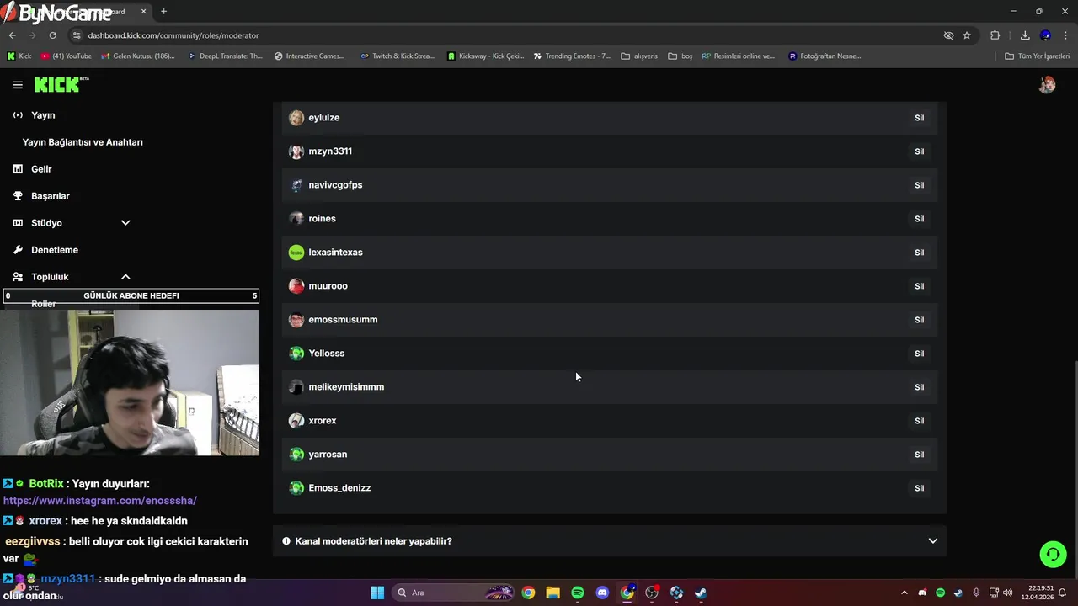1078x606 pixels.
Task: Open Yayın Bağlantısı ve Anahtarı
Action: click(83, 142)
